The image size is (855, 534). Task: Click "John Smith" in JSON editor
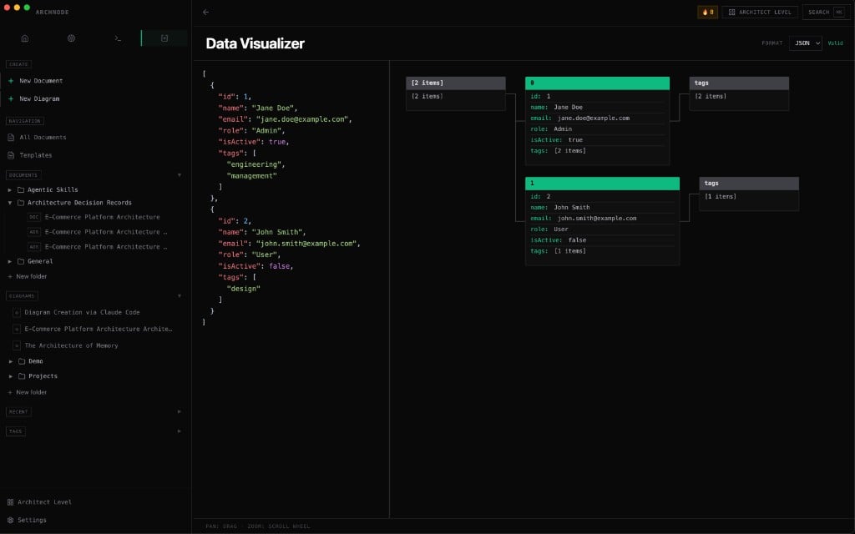[278, 232]
